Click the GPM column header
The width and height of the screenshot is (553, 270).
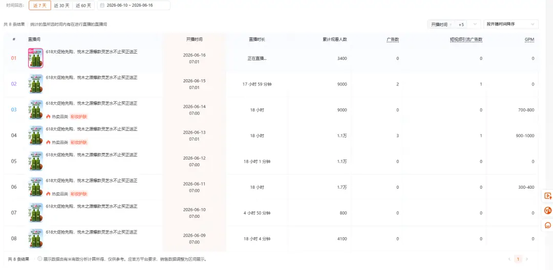(530, 40)
